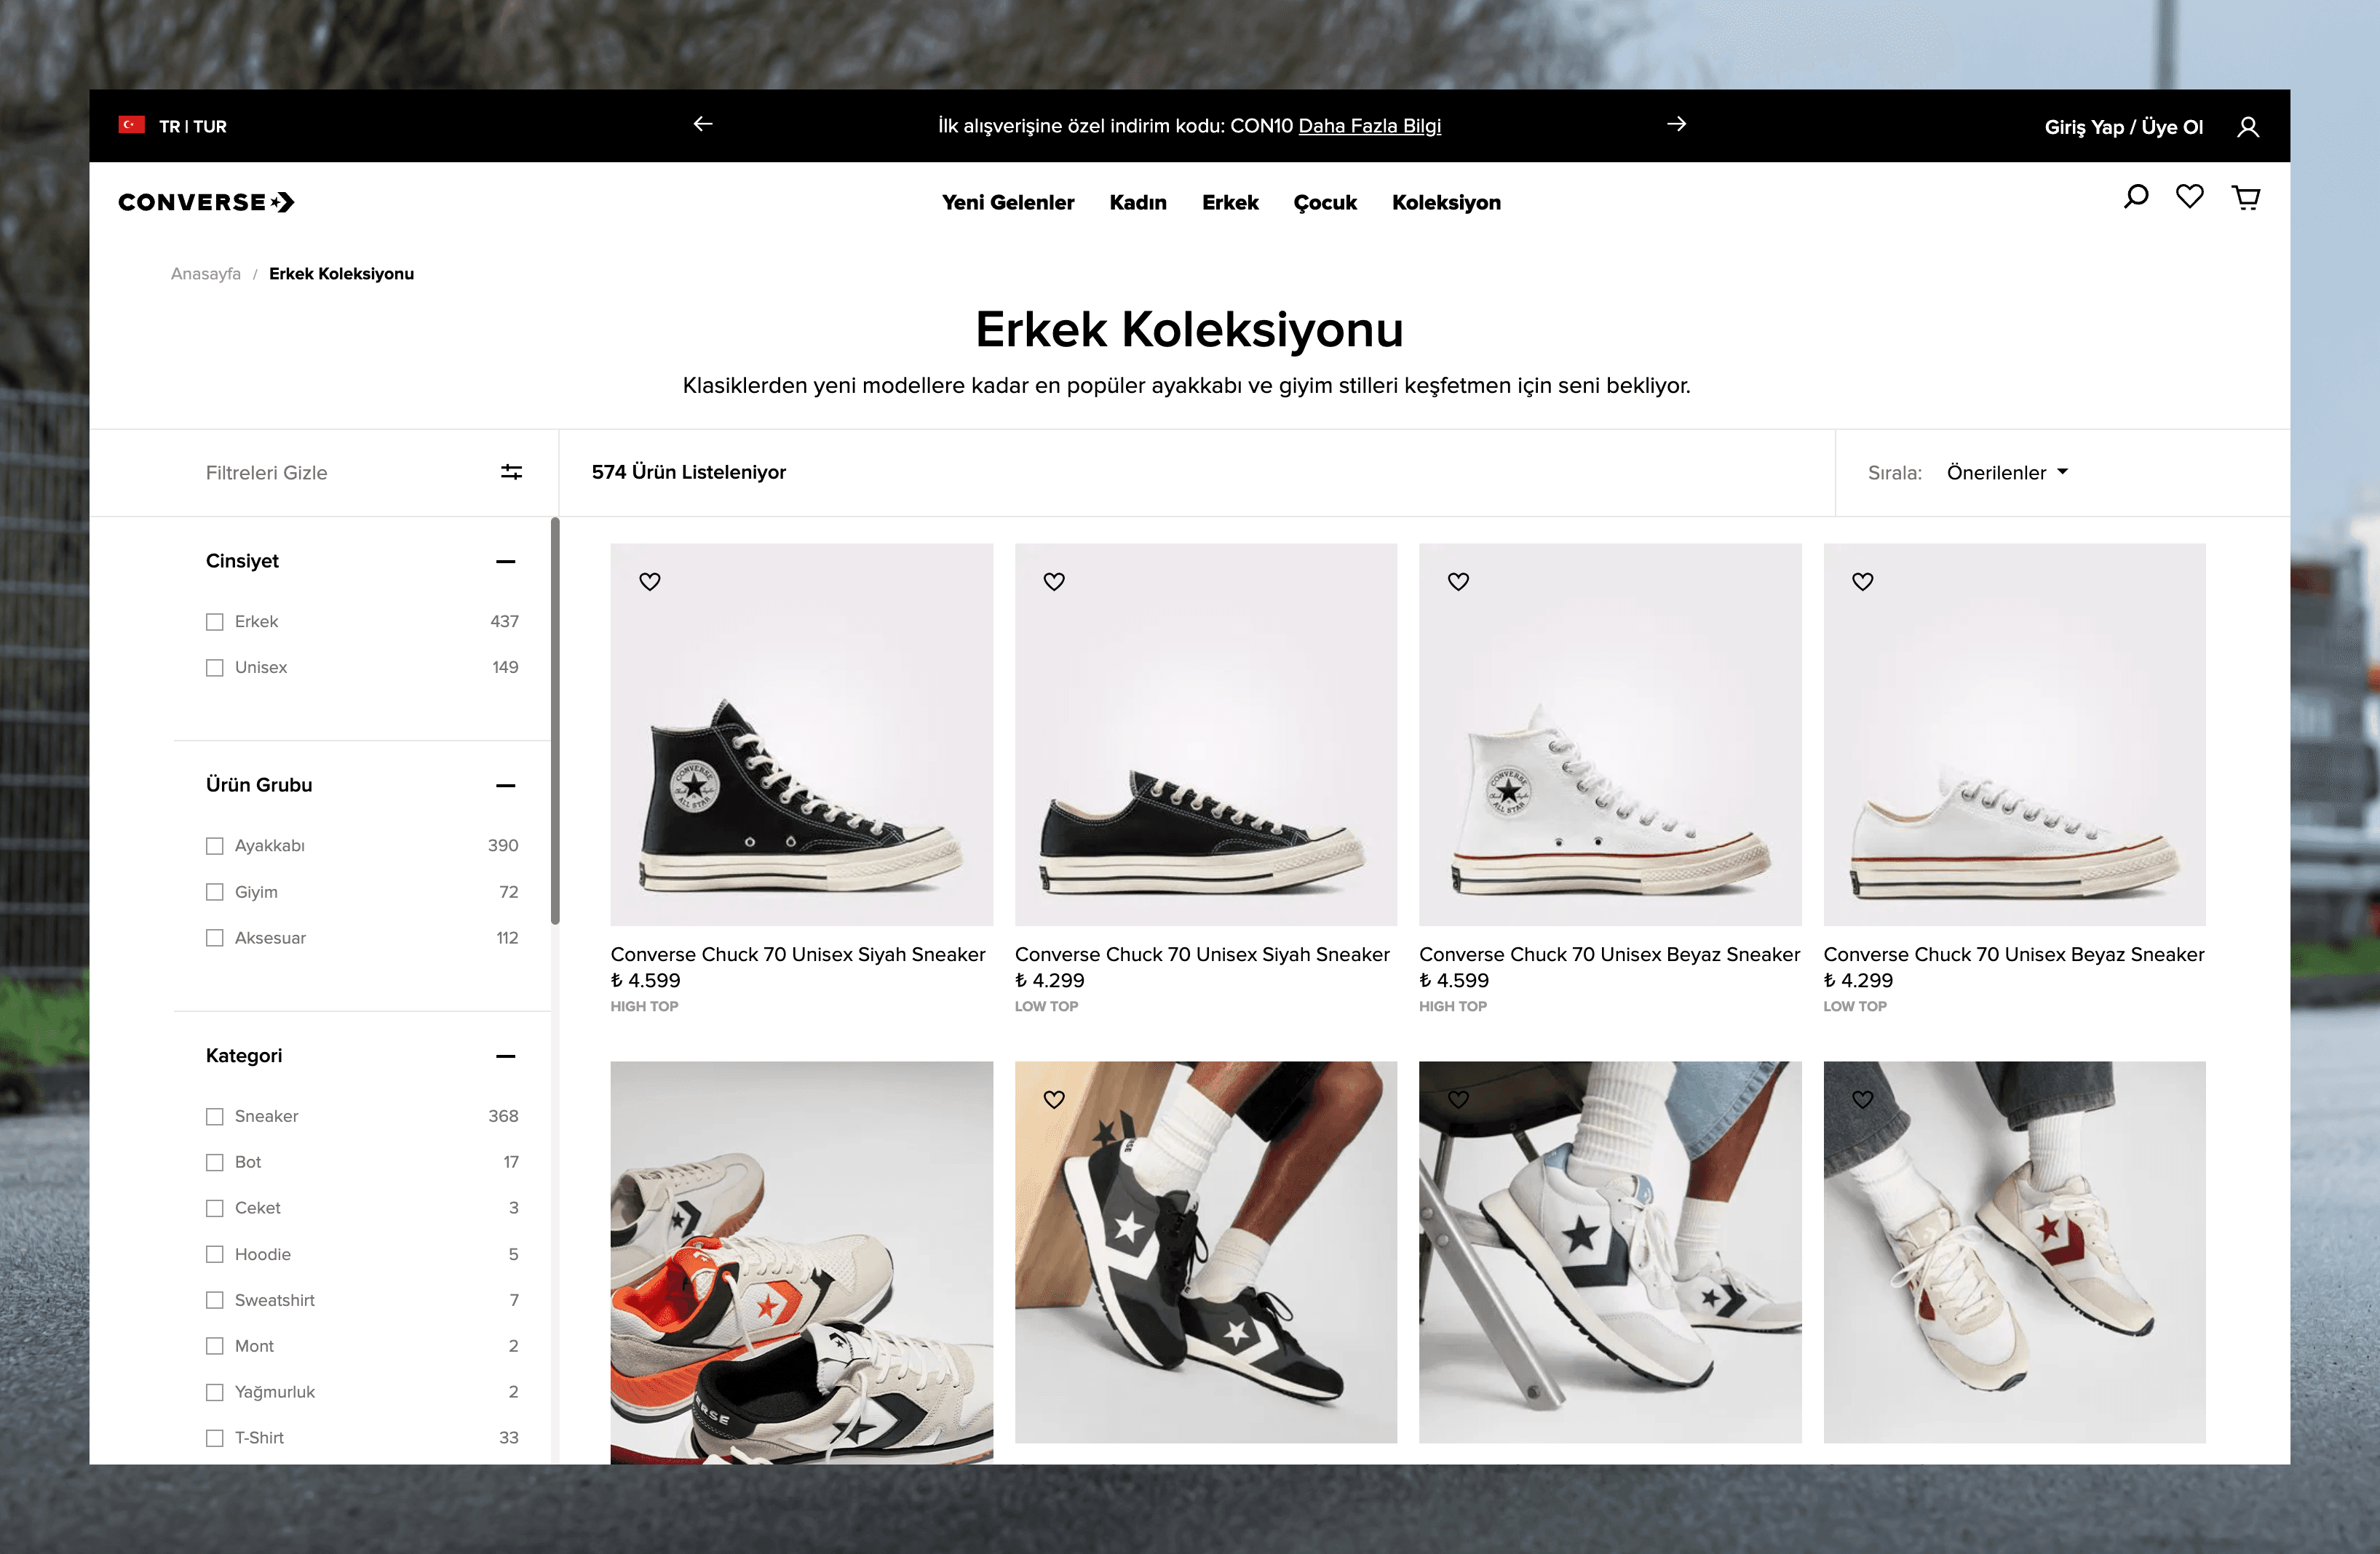Click the Anasayfa breadcrumb link
This screenshot has width=2380, height=1554.
coord(206,274)
